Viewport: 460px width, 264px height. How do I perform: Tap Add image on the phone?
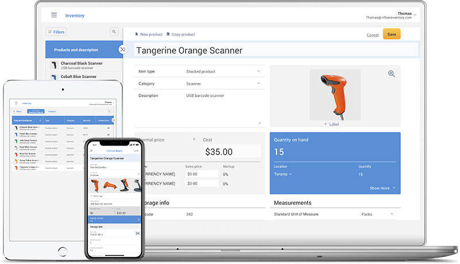click(x=97, y=196)
